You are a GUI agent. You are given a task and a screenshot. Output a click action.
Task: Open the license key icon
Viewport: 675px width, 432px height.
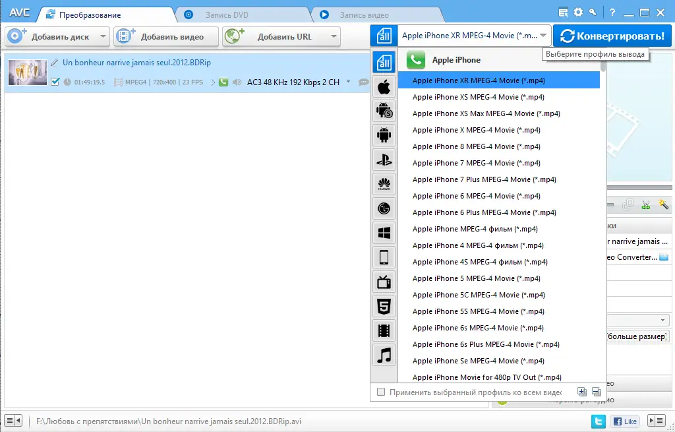[593, 12]
